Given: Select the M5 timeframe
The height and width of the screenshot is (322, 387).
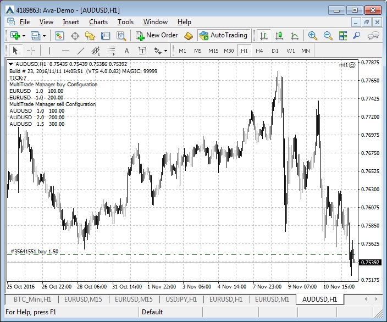Looking at the screenshot, I should [198, 51].
